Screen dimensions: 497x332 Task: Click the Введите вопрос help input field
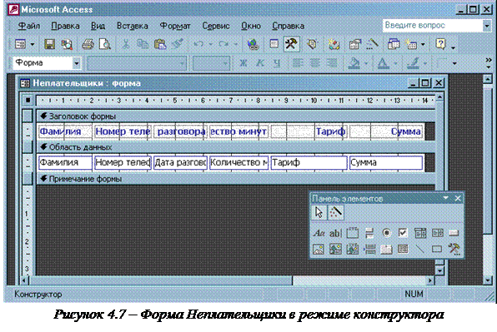coord(433,26)
